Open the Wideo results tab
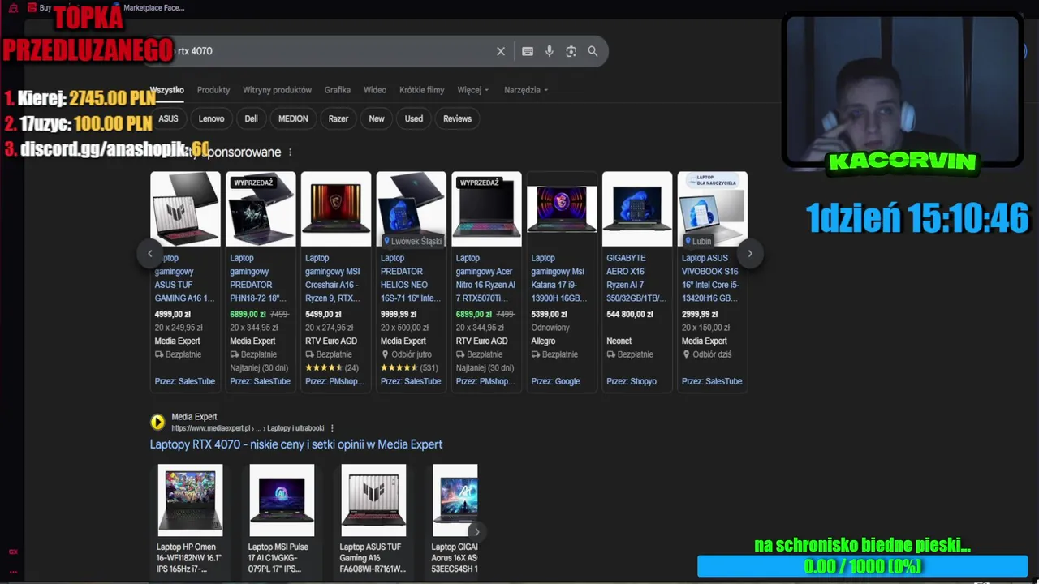 click(x=375, y=90)
